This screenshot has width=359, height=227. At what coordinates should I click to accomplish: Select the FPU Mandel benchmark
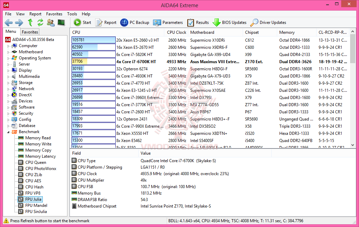point(36,205)
